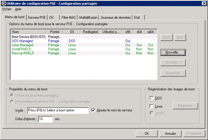Uncheck Ajouter le nom du serveur
The width and height of the screenshot is (208, 140).
click(x=94, y=110)
